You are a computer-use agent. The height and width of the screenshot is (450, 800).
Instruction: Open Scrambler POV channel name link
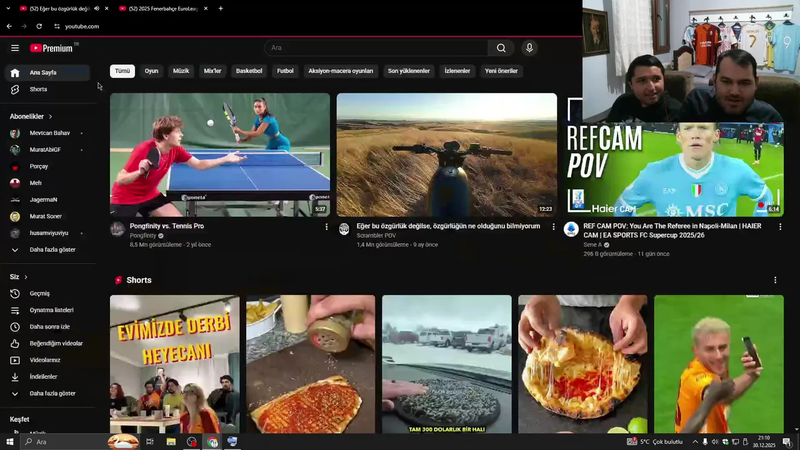[x=376, y=236]
